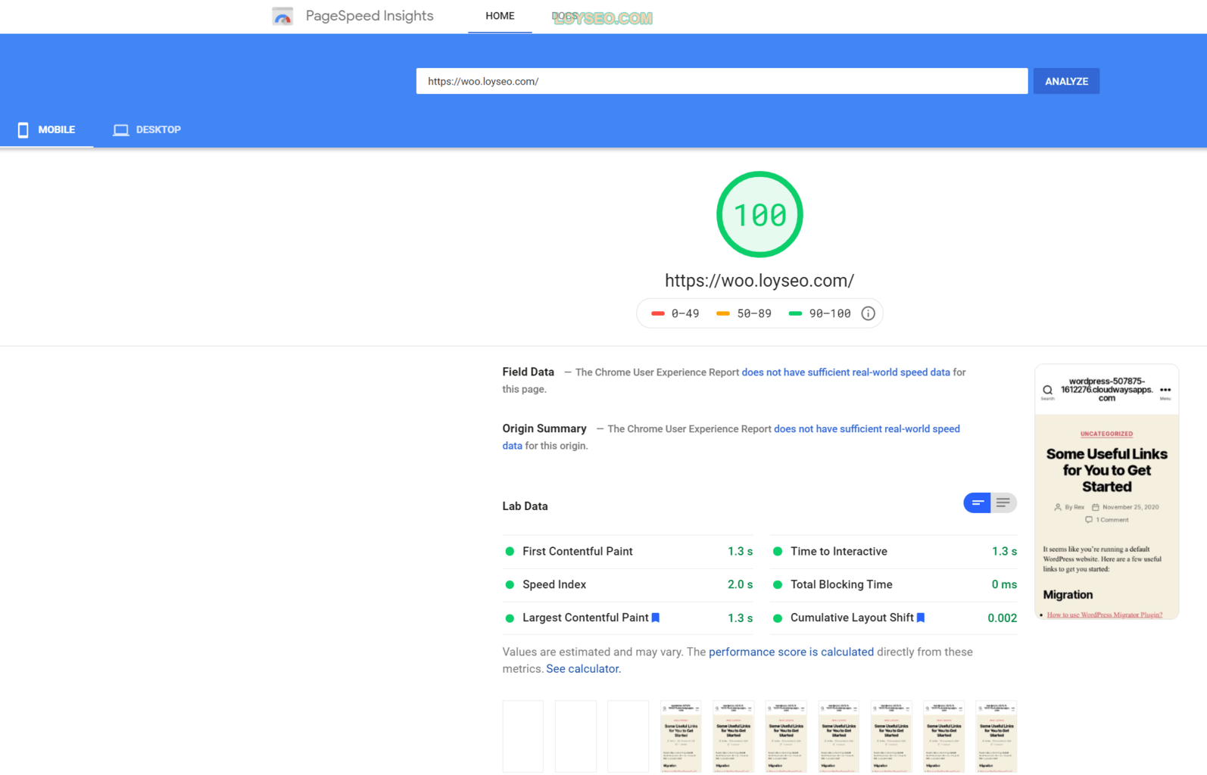This screenshot has height=775, width=1207.
Task: Switch to the DESKTOP tab
Action: (147, 129)
